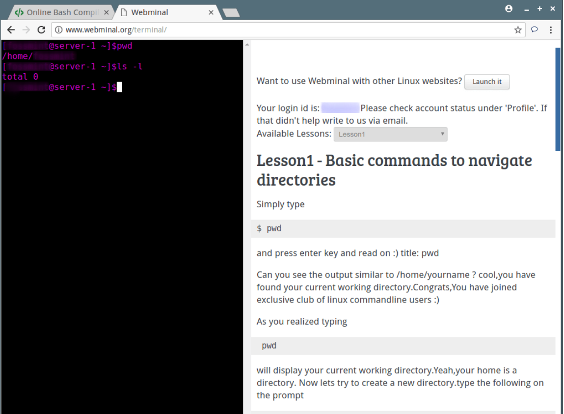The width and height of the screenshot is (564, 414).
Task: Select the Webminal tab
Action: coord(162,12)
